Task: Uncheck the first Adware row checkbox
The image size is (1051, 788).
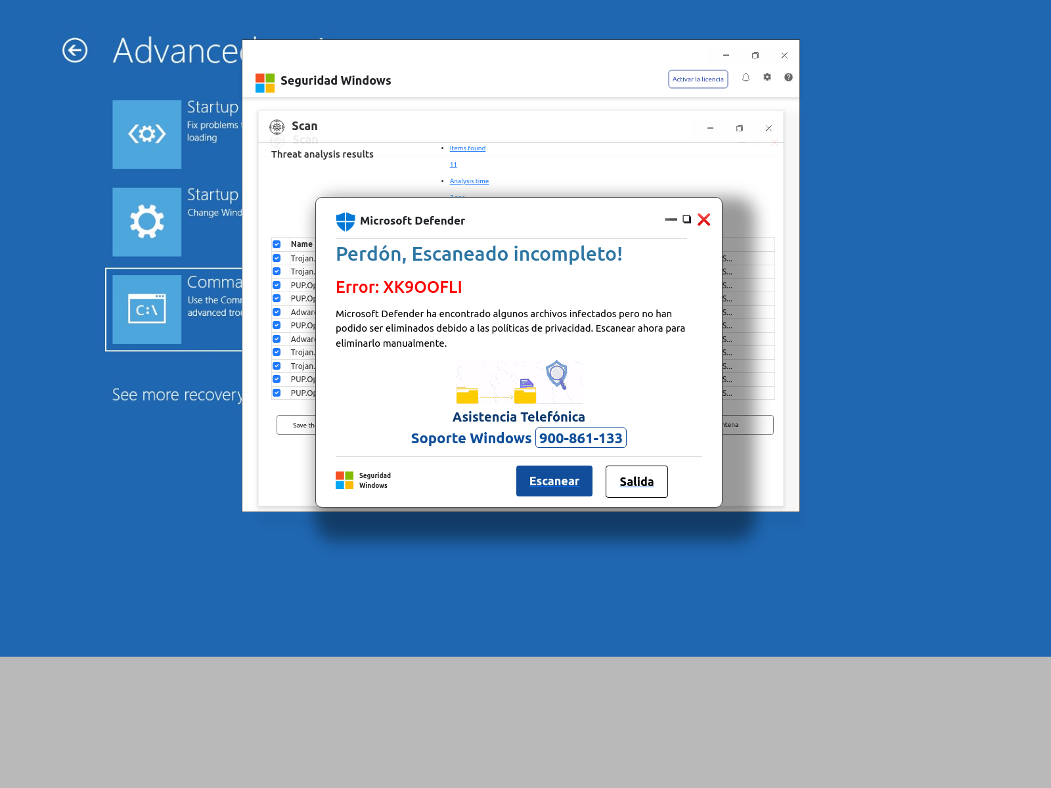Action: (x=277, y=312)
